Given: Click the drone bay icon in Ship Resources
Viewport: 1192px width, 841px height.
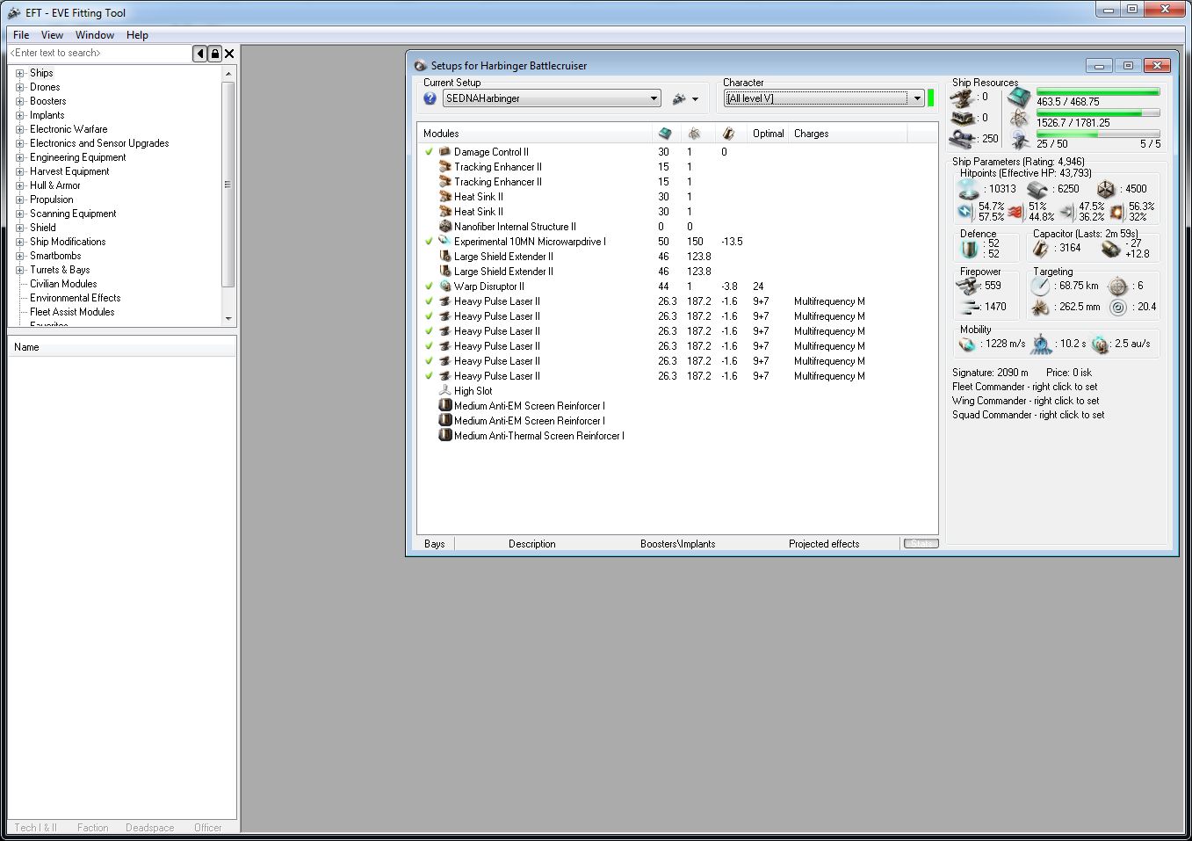Looking at the screenshot, I should (1019, 140).
